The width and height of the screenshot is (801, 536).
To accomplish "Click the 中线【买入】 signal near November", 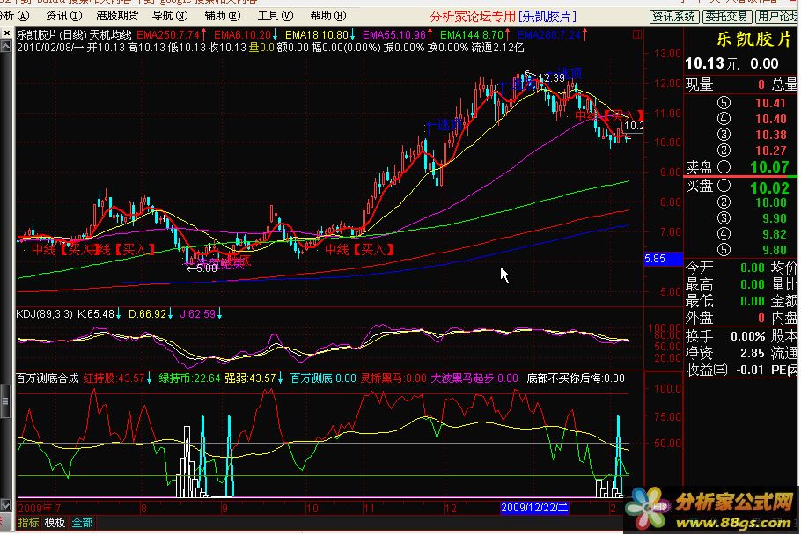I will (359, 249).
